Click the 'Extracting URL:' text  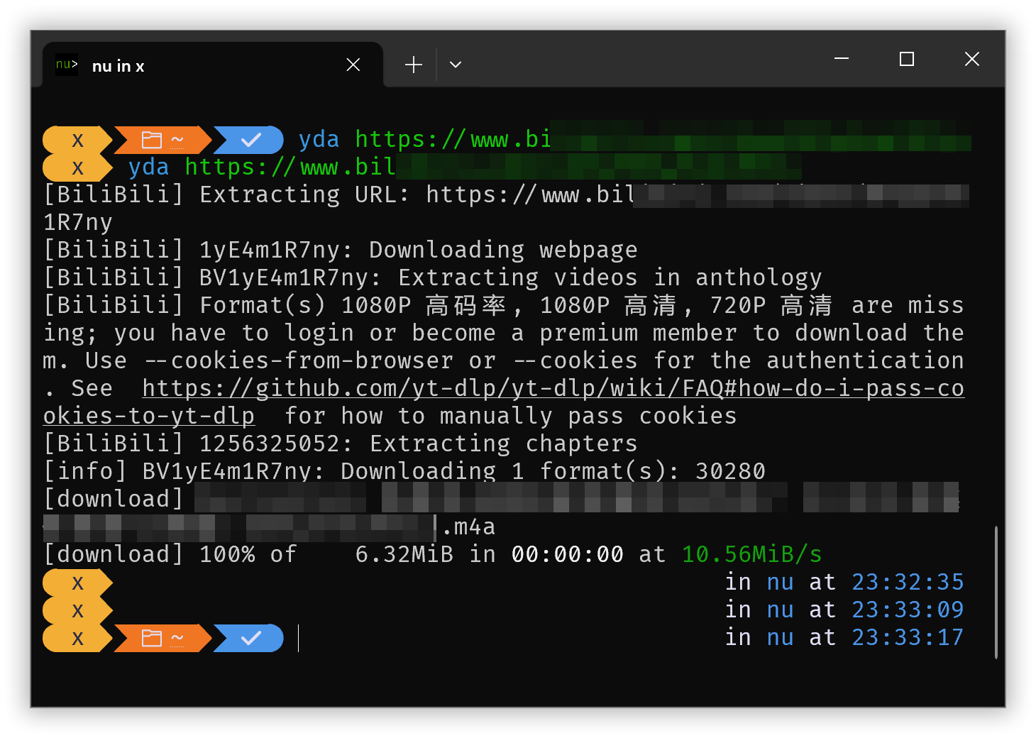(x=305, y=195)
